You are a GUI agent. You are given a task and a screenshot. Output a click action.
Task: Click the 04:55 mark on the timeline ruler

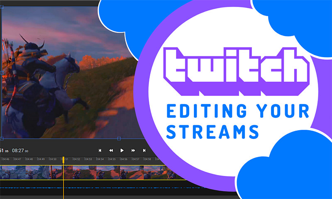(112, 159)
